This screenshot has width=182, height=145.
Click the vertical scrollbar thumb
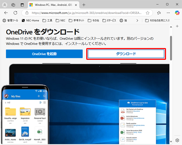pos(171,48)
